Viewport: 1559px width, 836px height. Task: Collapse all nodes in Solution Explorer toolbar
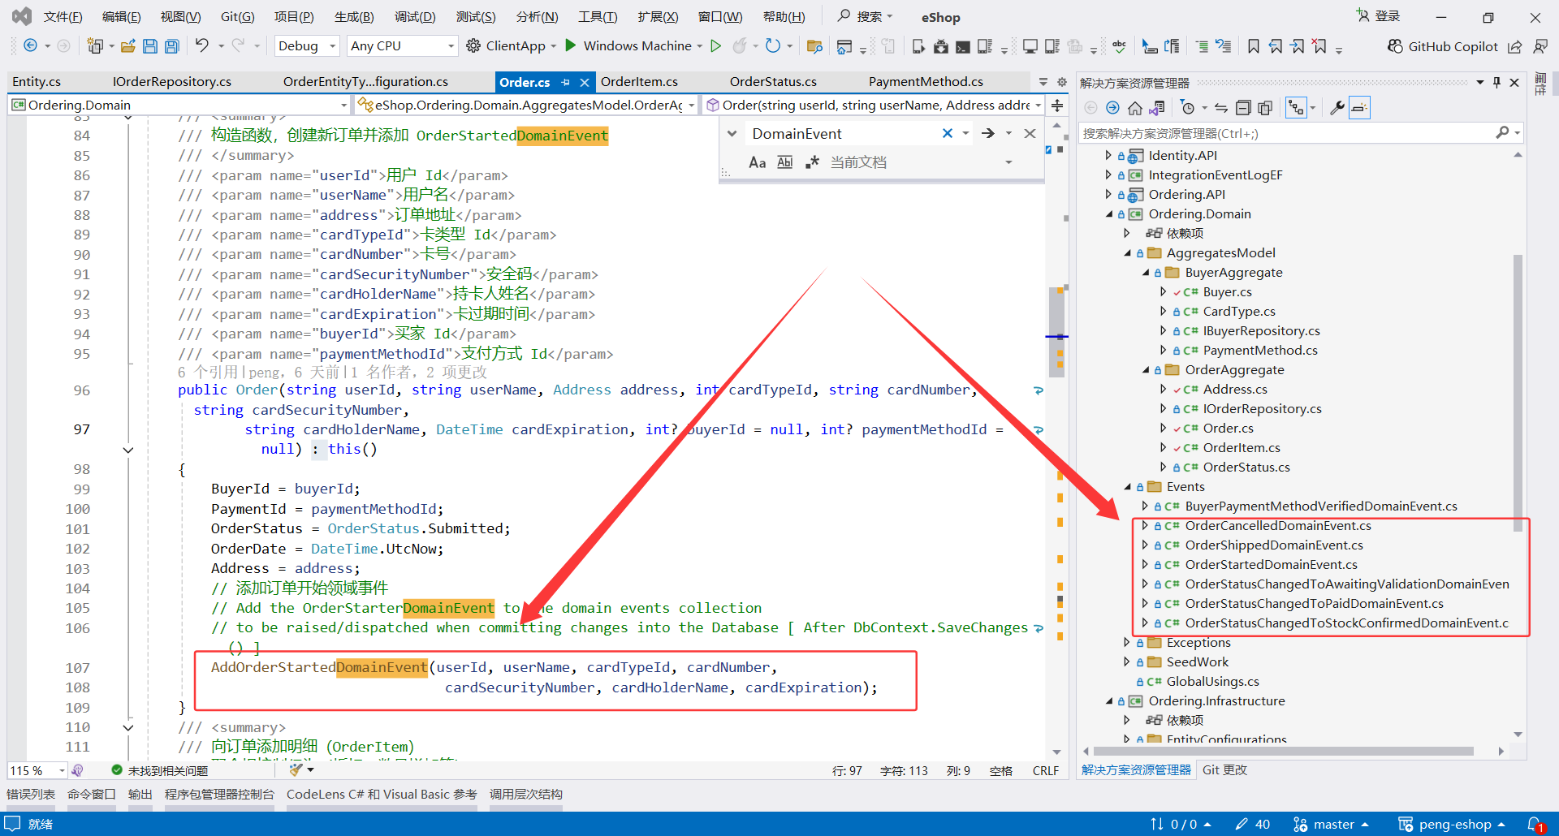click(x=1243, y=108)
